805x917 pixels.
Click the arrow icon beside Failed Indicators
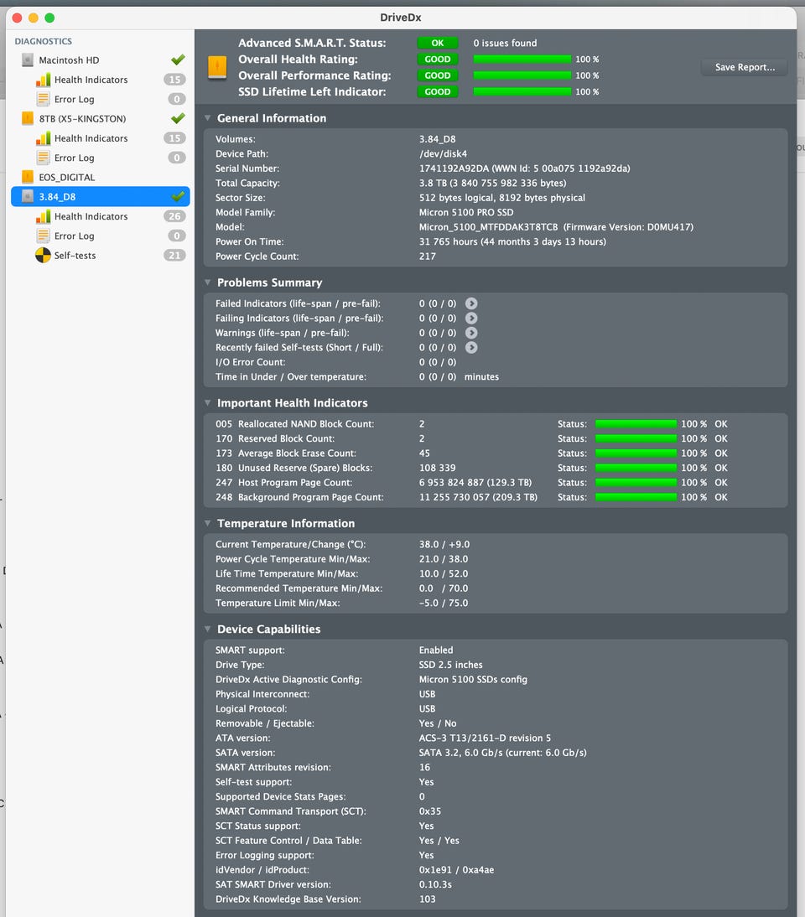[471, 303]
